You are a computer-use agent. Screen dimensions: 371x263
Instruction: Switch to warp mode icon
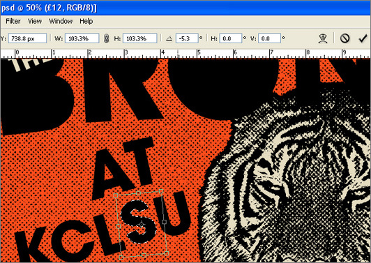tap(323, 38)
